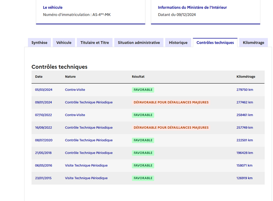The image size is (273, 201).
Task: Click Contre-Visite in the 07/10/2022 row
Action: coord(75,115)
